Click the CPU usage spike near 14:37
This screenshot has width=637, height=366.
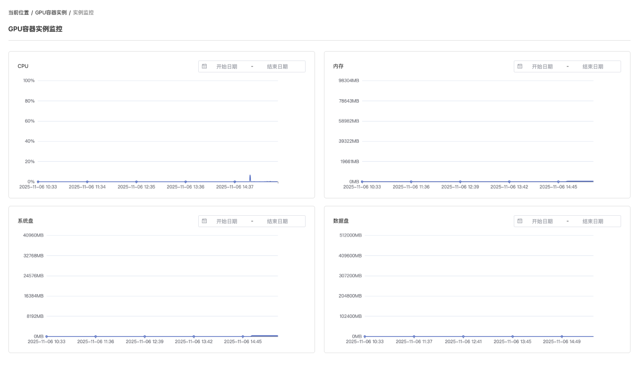[250, 176]
